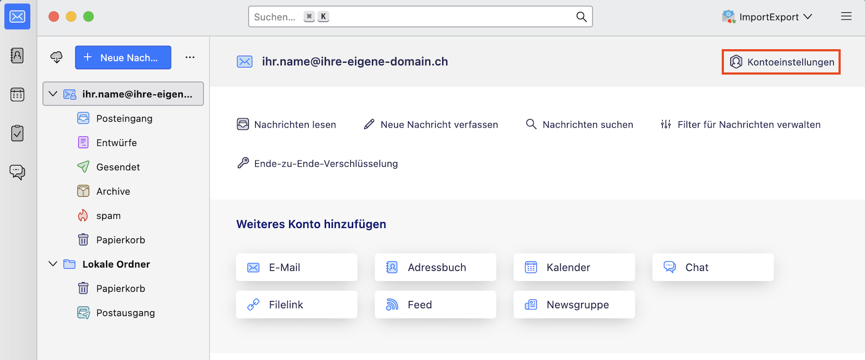Add a Newsgruppe account
Viewport: 865px width, 360px height.
574,304
